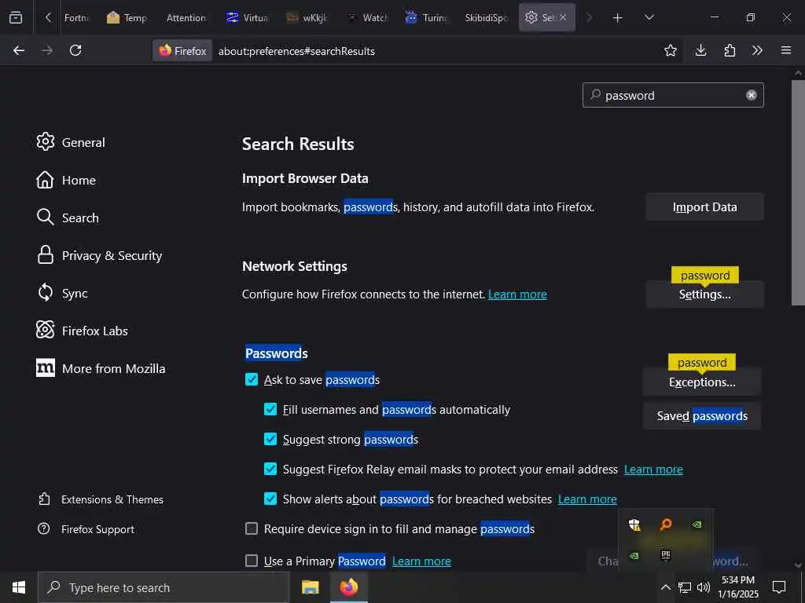This screenshot has width=805, height=603.
Task: Open Windows Security shield in tray popup
Action: pos(634,524)
